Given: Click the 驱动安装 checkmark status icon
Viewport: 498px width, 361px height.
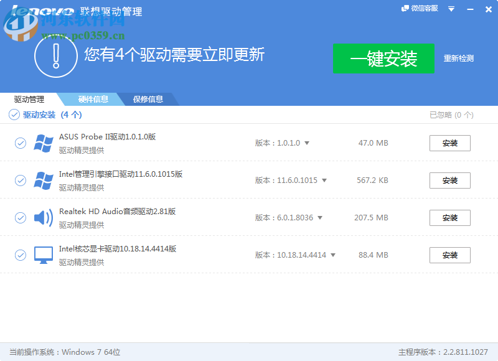Looking at the screenshot, I should (x=14, y=115).
